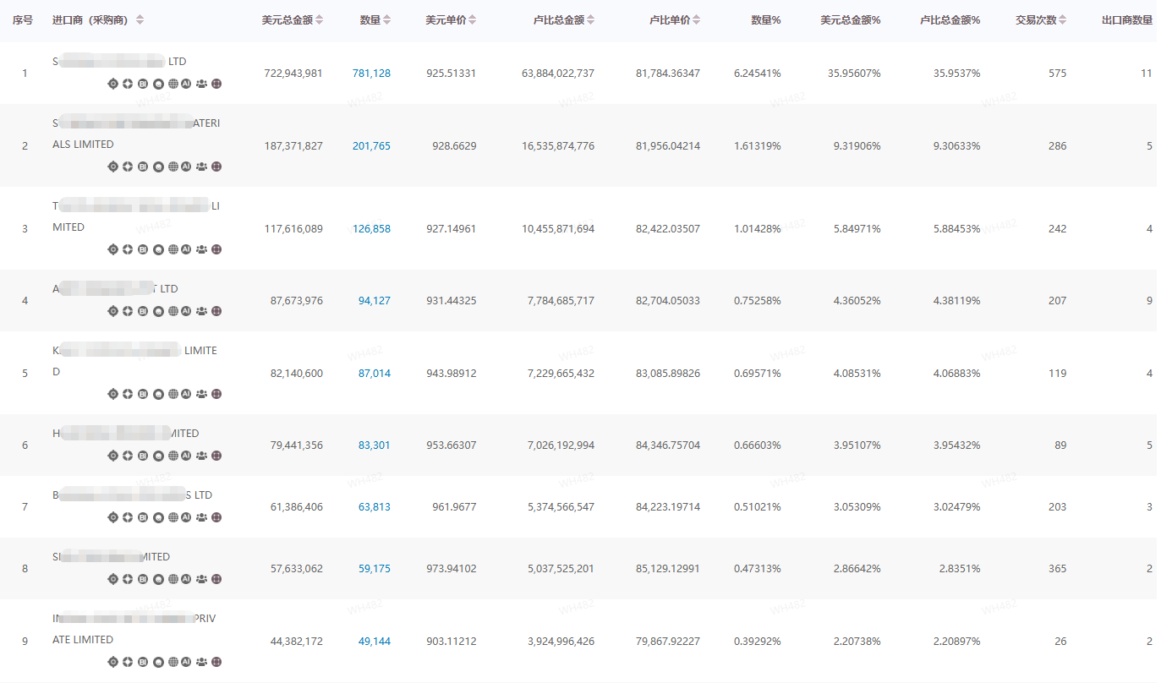Sort by 美元单价 column arrows
The width and height of the screenshot is (1172, 683).
click(472, 20)
